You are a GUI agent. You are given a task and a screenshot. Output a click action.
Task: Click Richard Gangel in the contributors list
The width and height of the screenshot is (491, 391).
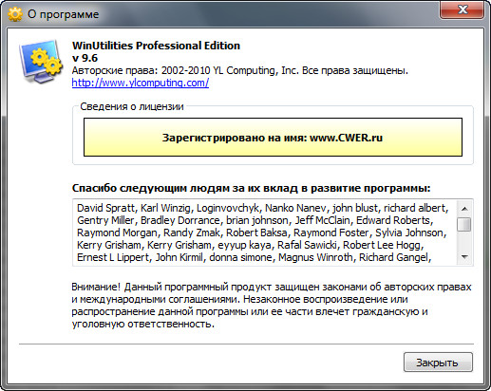[x=393, y=257]
